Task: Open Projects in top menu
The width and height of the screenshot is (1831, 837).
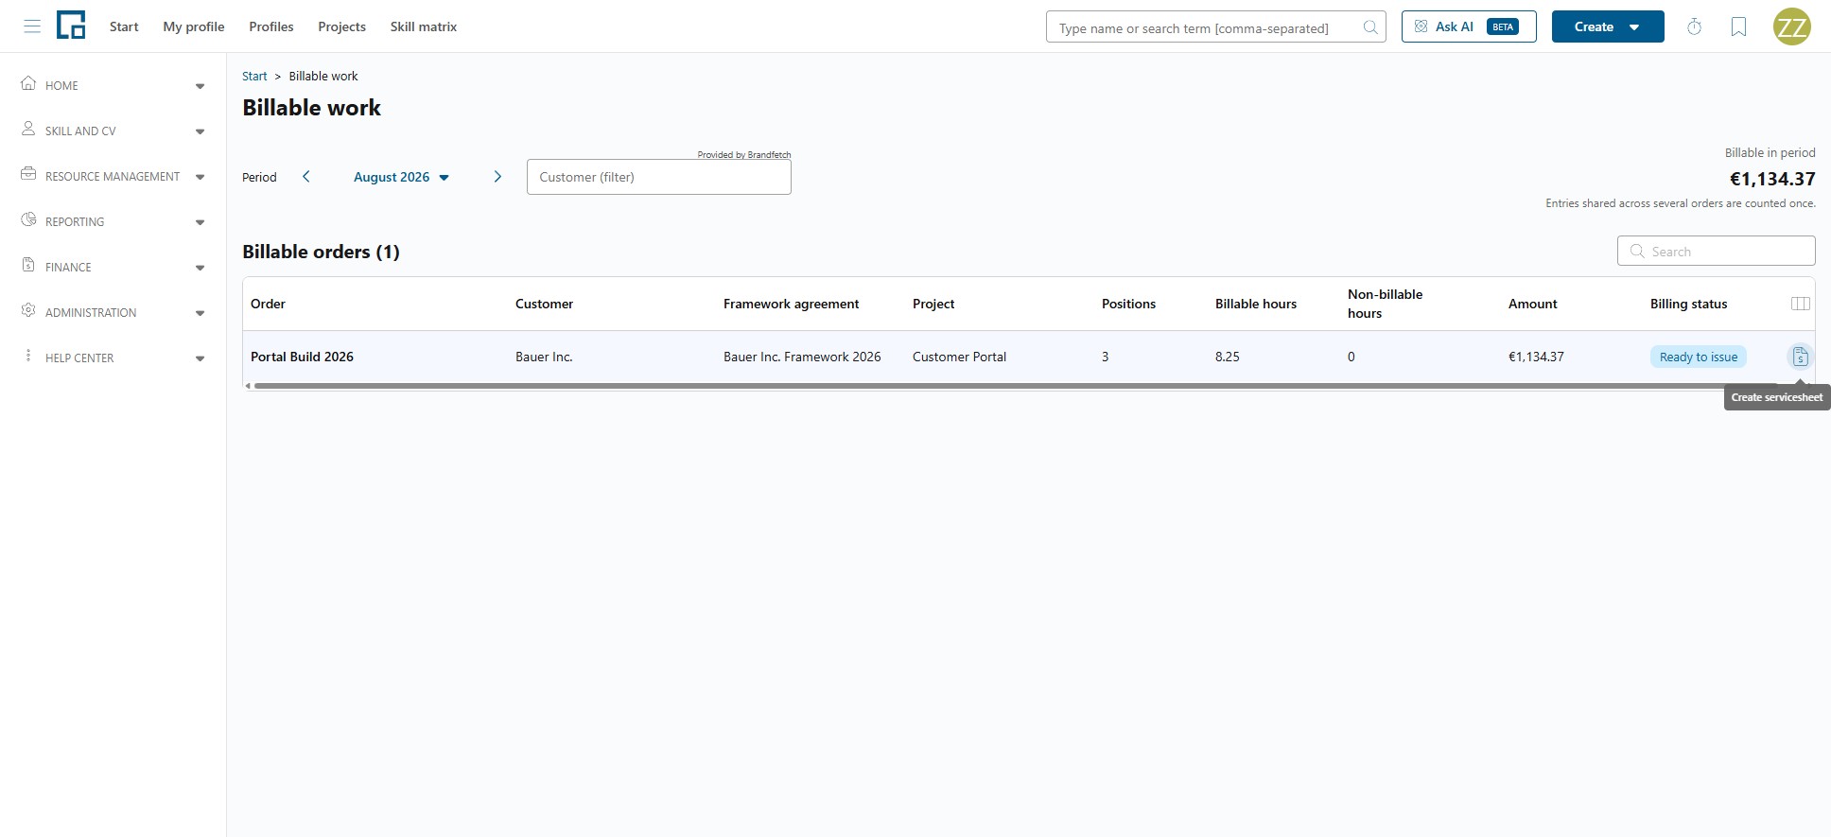Action: click(342, 26)
